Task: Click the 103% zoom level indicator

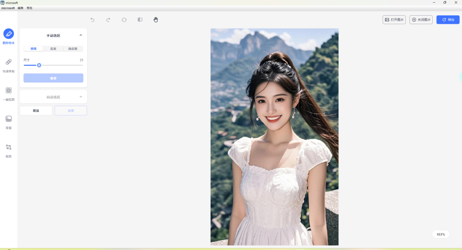Action: (440, 234)
